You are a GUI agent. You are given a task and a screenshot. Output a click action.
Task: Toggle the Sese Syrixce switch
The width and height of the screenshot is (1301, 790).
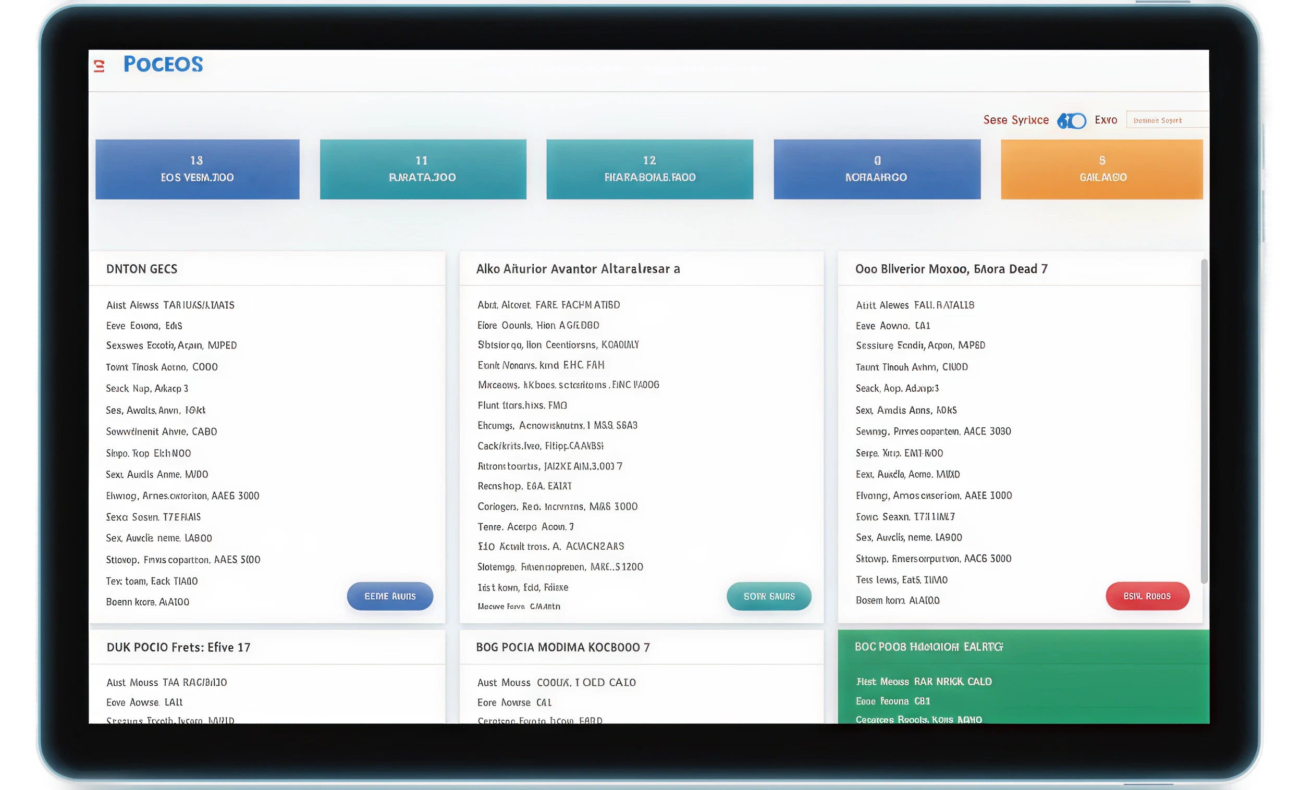click(1071, 121)
